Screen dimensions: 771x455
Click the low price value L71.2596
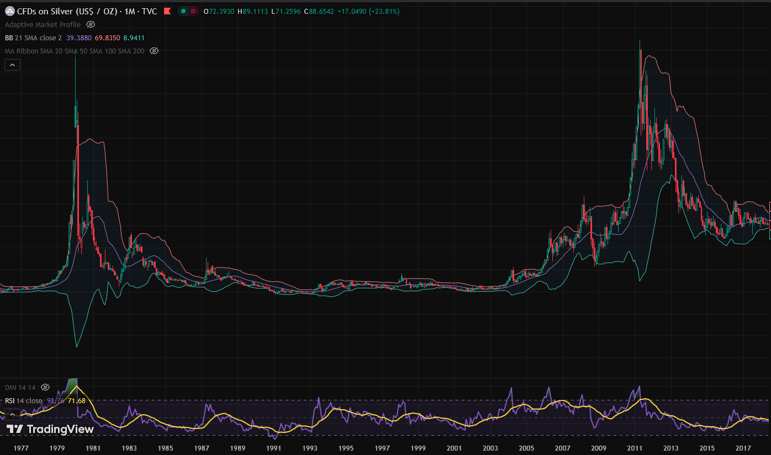[x=286, y=11]
